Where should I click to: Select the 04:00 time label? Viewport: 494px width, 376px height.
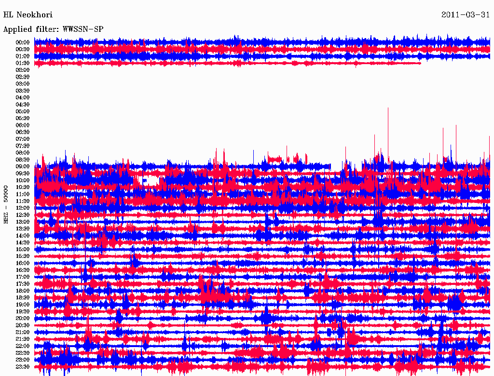point(22,98)
